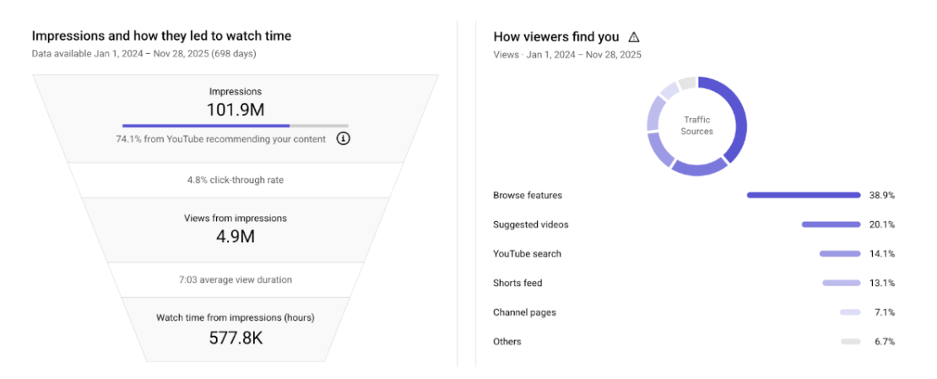
Task: Click the 577.8K watch time hours value
Action: point(236,338)
